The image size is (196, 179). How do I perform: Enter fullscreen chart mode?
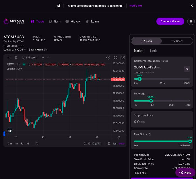115,58
